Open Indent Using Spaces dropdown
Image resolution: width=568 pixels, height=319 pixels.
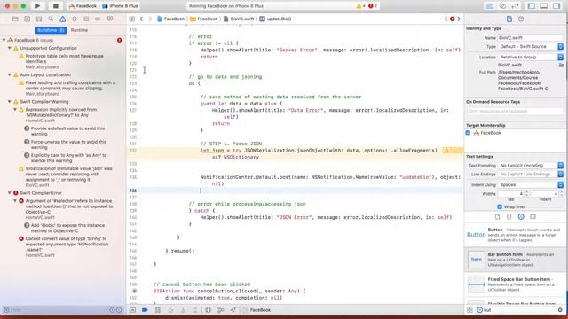531,185
